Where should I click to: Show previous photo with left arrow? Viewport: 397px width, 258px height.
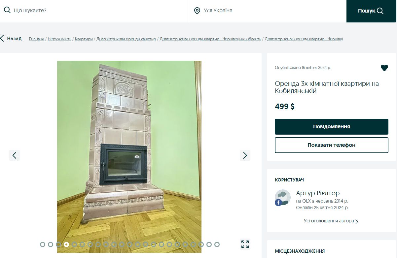coord(15,155)
